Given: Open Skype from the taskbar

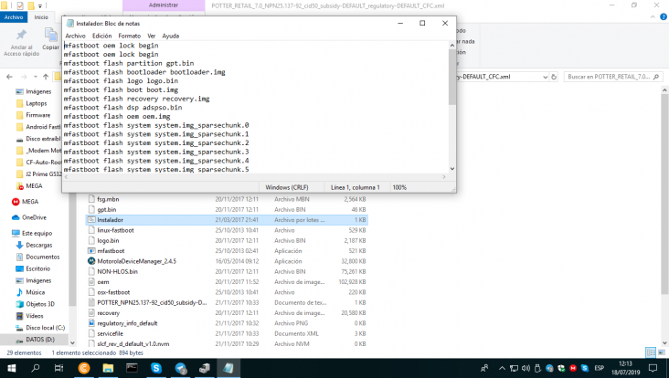Looking at the screenshot, I should click(156, 368).
